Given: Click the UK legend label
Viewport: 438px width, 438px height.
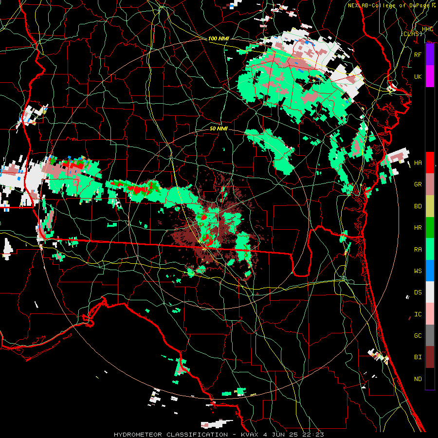Looking at the screenshot, I should [418, 76].
